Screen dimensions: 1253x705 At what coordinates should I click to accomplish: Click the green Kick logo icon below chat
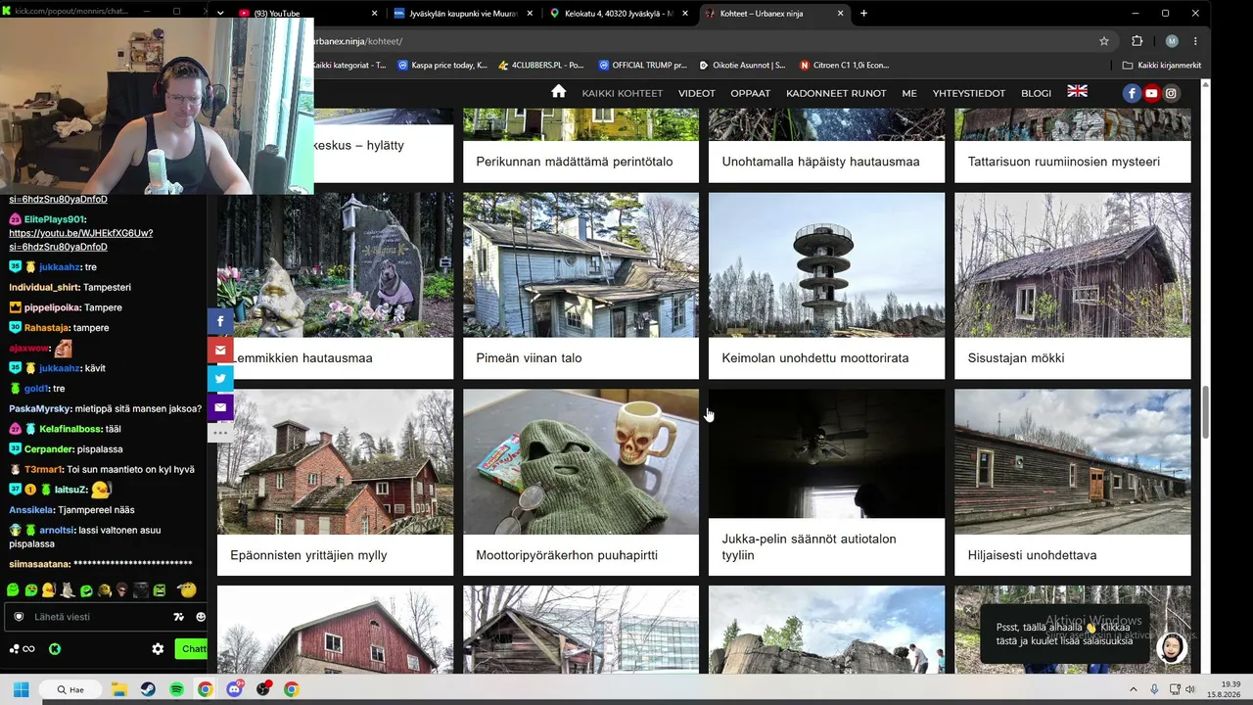point(55,648)
